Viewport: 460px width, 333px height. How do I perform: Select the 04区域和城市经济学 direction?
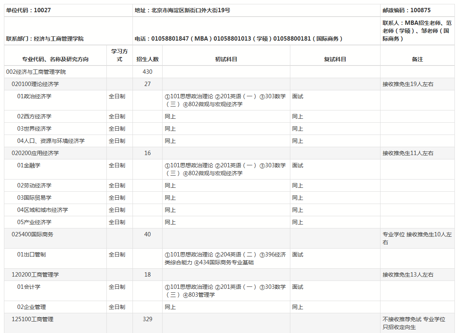(43, 210)
